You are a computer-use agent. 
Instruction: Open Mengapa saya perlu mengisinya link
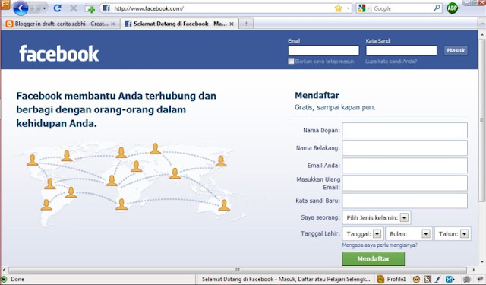(380, 245)
